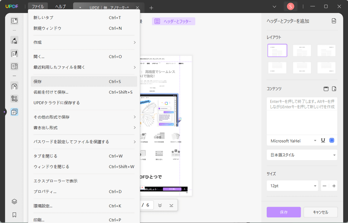Select the top-center header layout thumbnail
348x223 pixels.
[x=302, y=50]
